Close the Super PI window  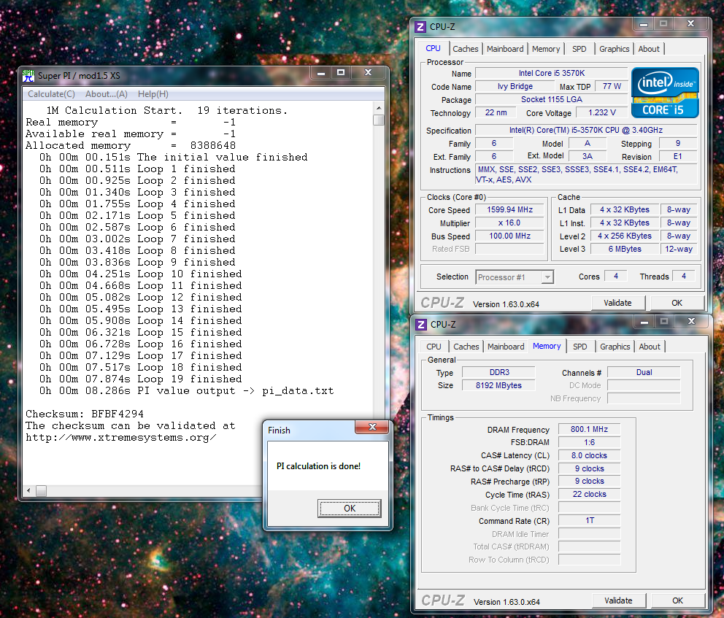pyautogui.click(x=368, y=72)
